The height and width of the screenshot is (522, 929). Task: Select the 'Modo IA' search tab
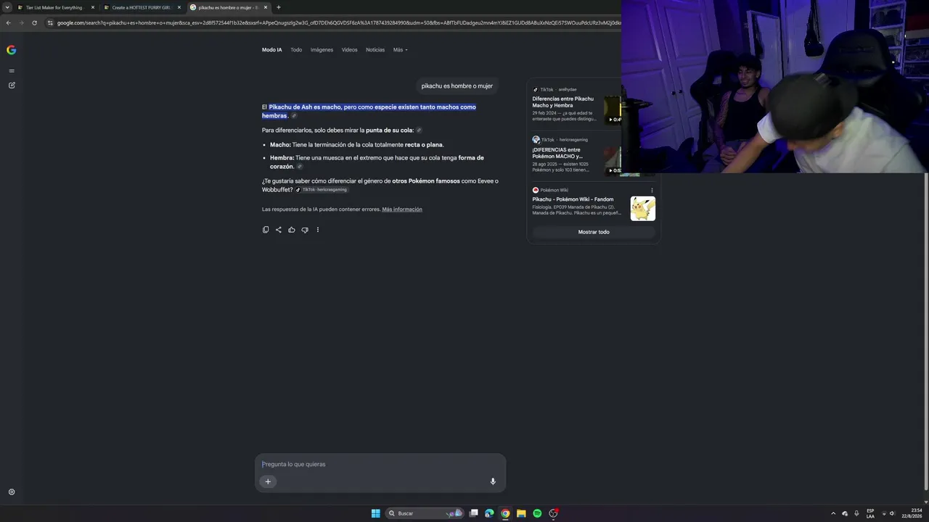click(x=272, y=50)
